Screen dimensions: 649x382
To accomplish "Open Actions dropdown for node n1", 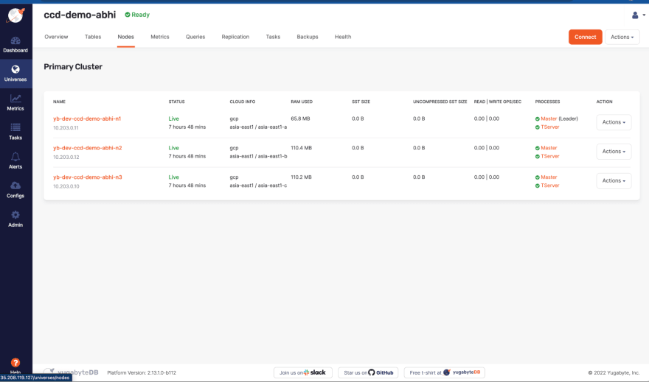I will (x=614, y=122).
